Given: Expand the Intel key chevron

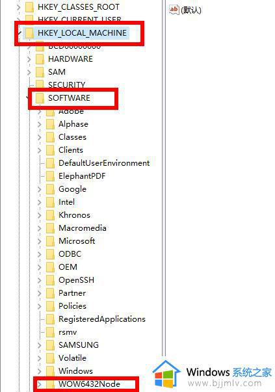Looking at the screenshot, I should point(40,202).
